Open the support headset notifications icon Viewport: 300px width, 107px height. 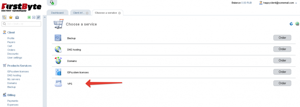point(52,2)
